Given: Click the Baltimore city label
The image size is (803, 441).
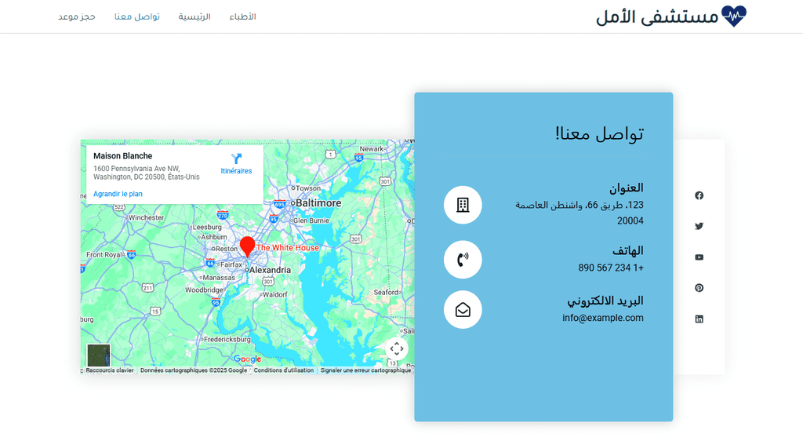Looking at the screenshot, I should (318, 203).
